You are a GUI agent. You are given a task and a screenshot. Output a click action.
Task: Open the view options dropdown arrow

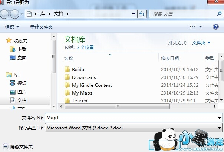[200, 27]
